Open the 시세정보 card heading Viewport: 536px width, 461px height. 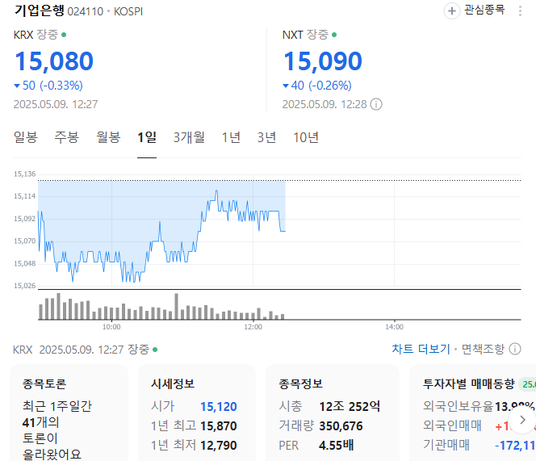click(173, 383)
